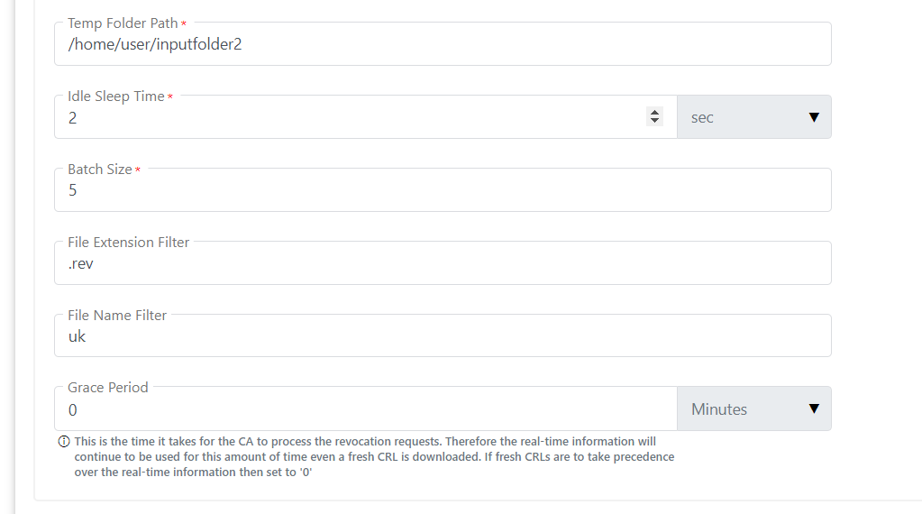The width and height of the screenshot is (922, 514).
Task: Increase Idle Sleep Time with up arrow
Action: click(655, 113)
